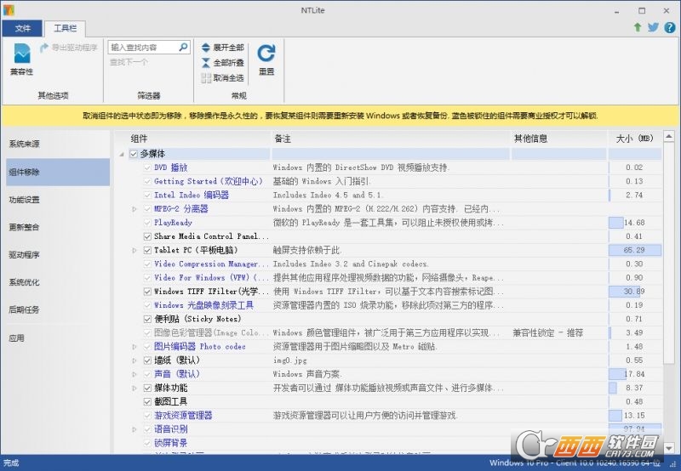The width and height of the screenshot is (681, 471).
Task: Open the 文件 menu tab
Action: click(22, 28)
